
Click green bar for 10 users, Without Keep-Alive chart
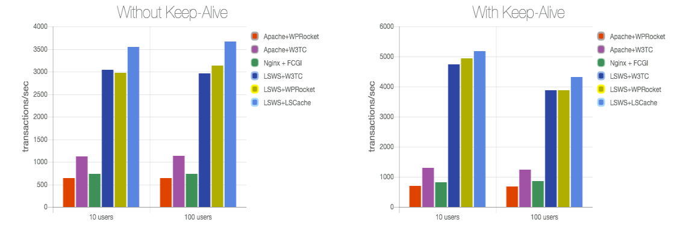[x=95, y=191]
